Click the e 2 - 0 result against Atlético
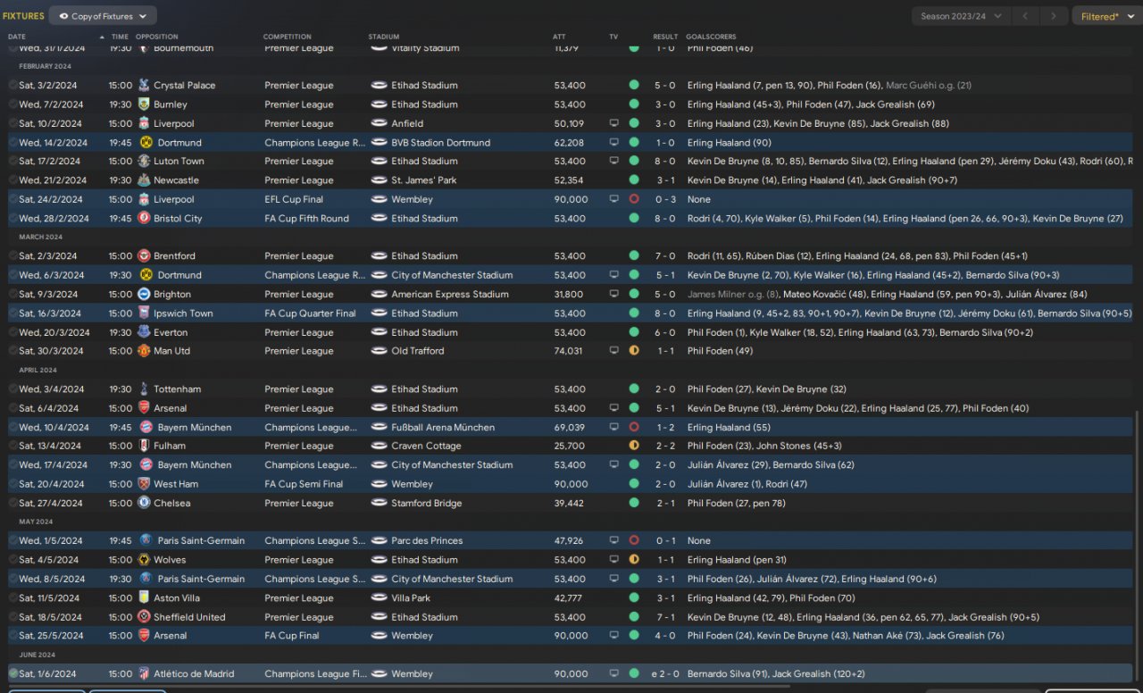 (x=663, y=674)
